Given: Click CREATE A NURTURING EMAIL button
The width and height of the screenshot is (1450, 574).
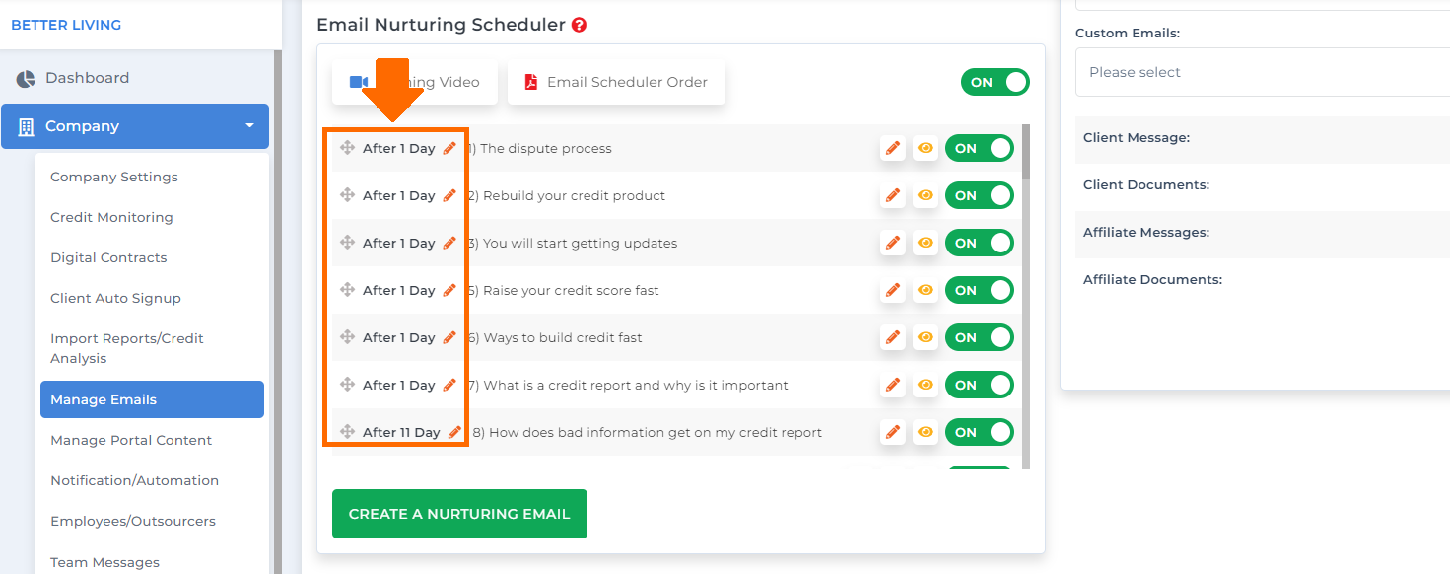Looking at the screenshot, I should point(459,514).
